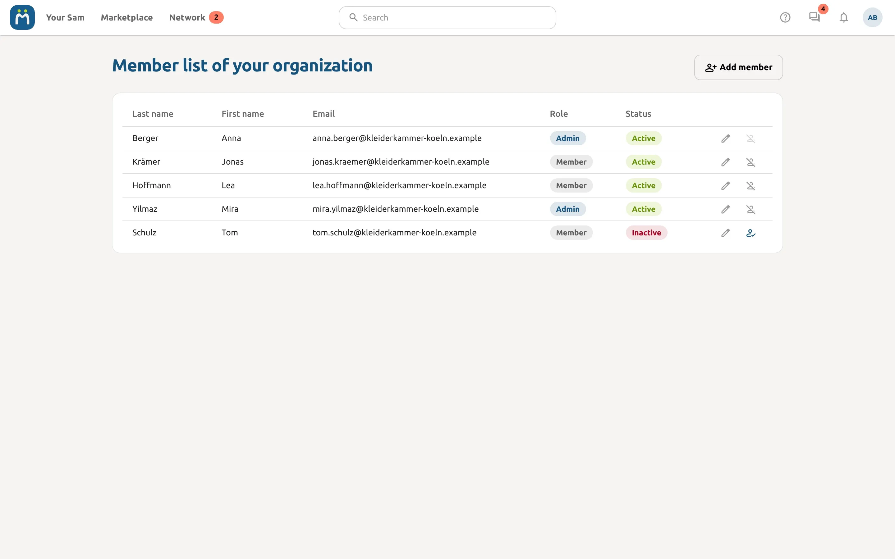Click the Email column header
The height and width of the screenshot is (559, 895).
[x=324, y=114]
